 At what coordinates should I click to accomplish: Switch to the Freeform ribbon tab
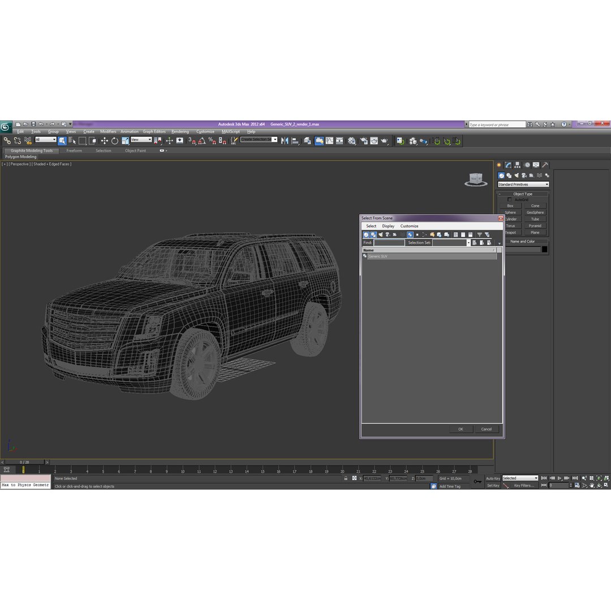74,151
